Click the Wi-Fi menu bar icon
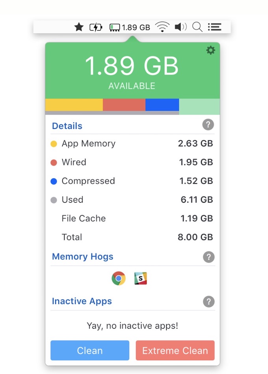Screen dimensions: 268x374 pyautogui.click(x=162, y=27)
